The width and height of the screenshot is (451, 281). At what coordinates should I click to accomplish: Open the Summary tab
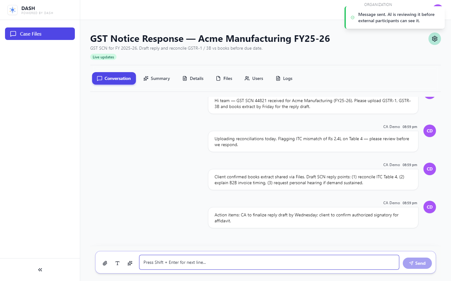point(157,78)
